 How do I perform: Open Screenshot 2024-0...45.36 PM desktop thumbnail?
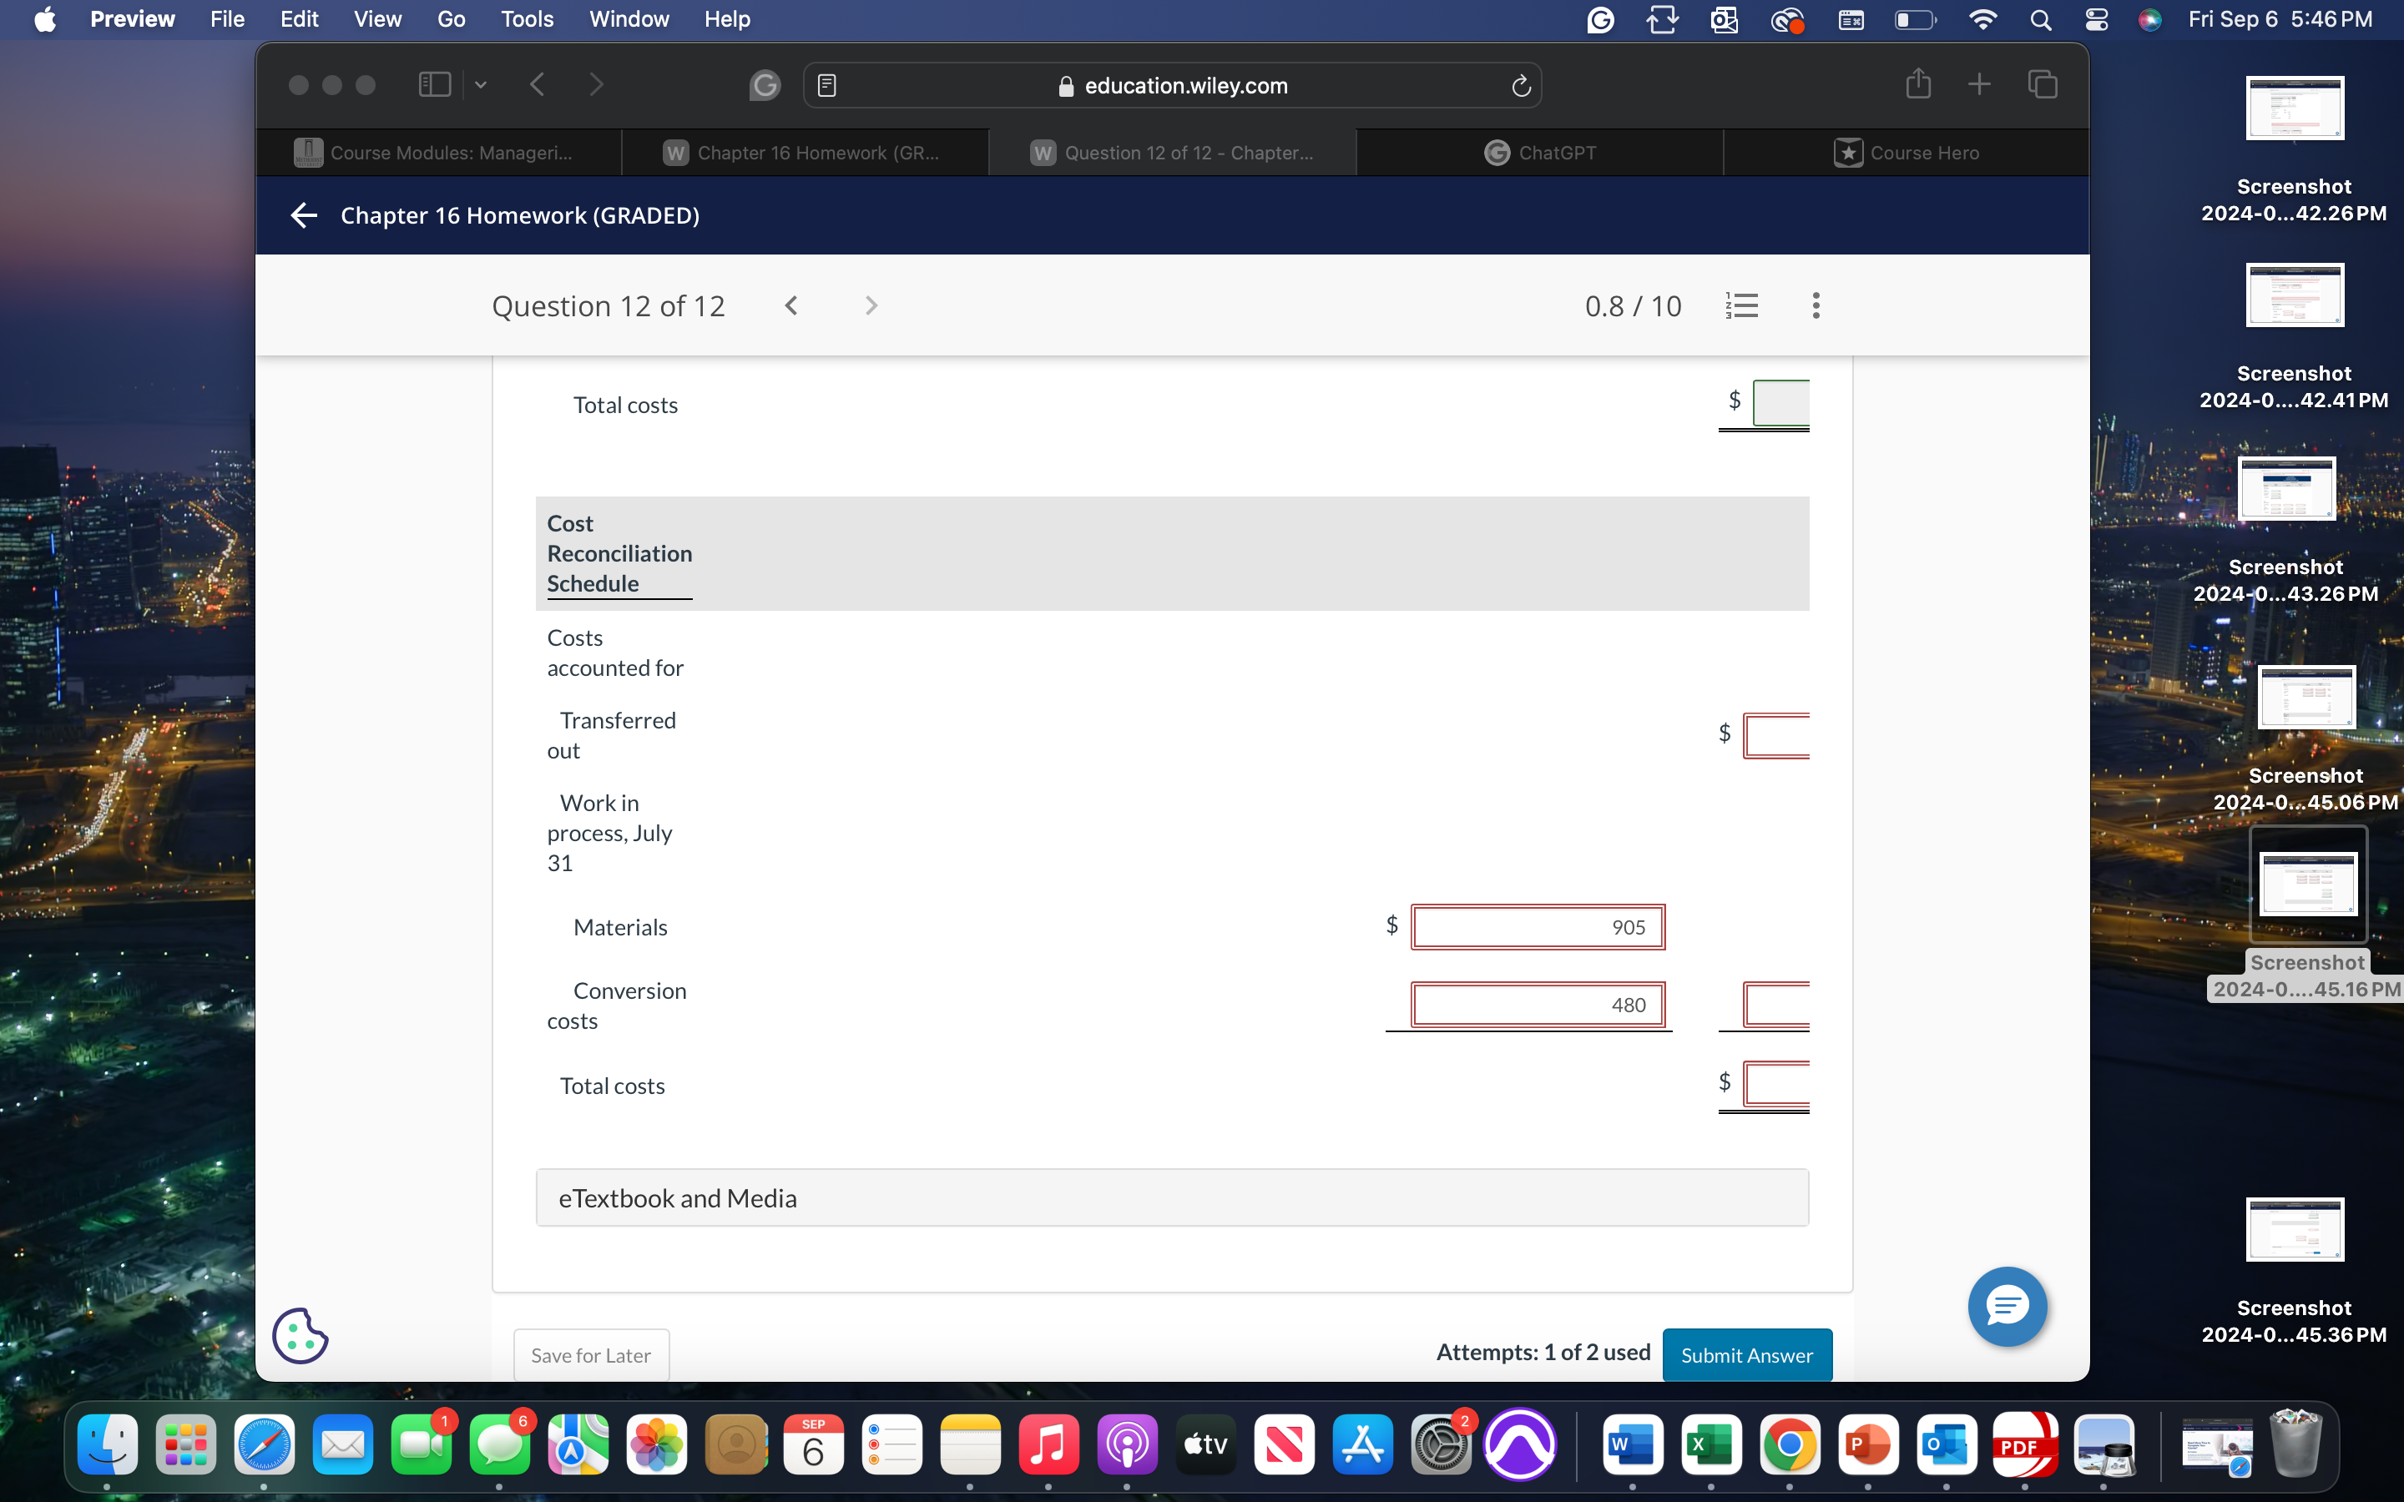click(x=2294, y=1231)
